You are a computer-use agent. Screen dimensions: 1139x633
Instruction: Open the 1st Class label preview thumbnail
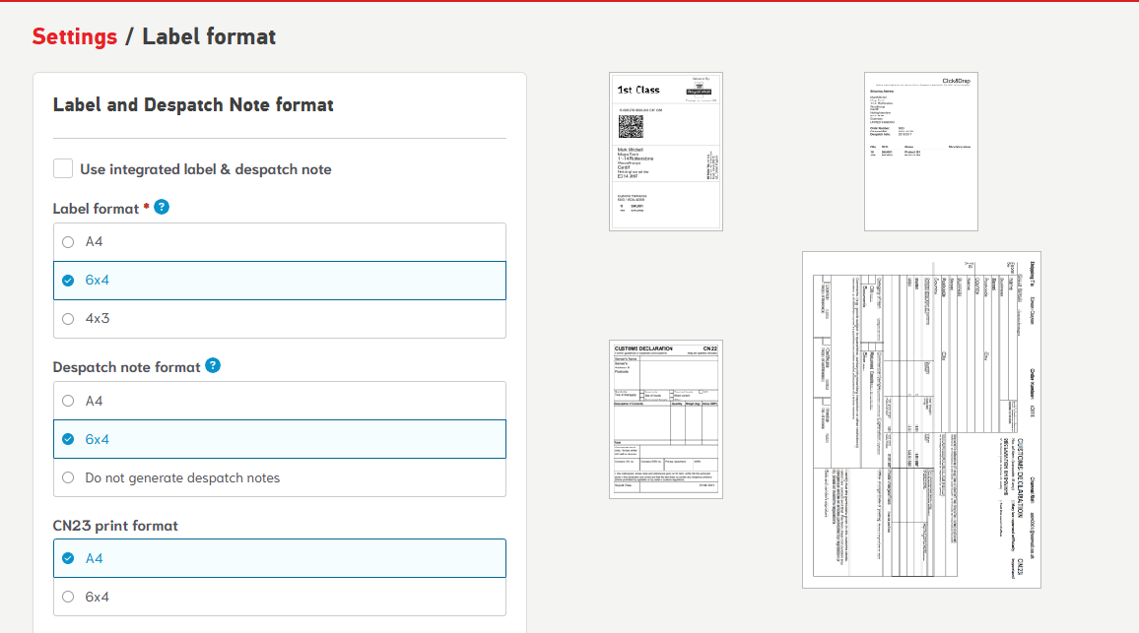[x=666, y=152]
